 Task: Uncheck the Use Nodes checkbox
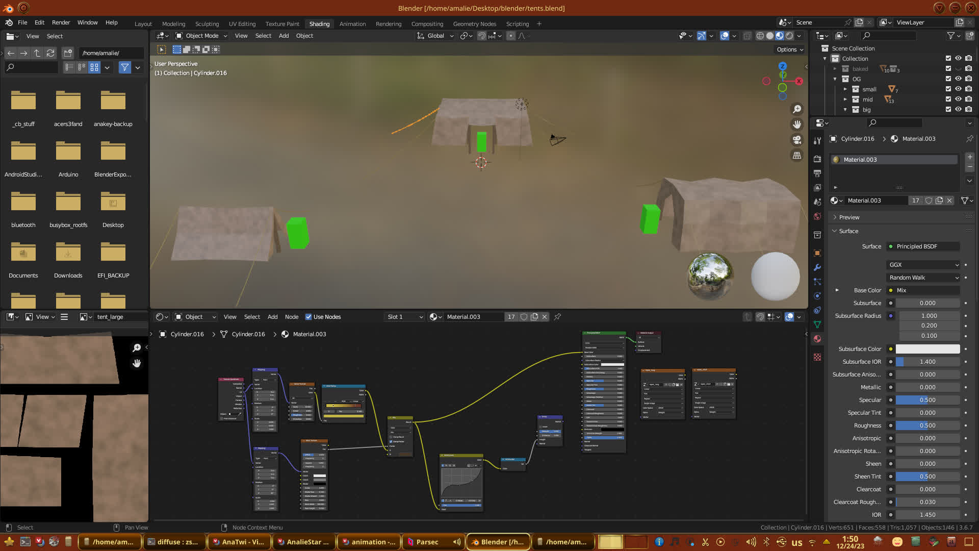(308, 317)
